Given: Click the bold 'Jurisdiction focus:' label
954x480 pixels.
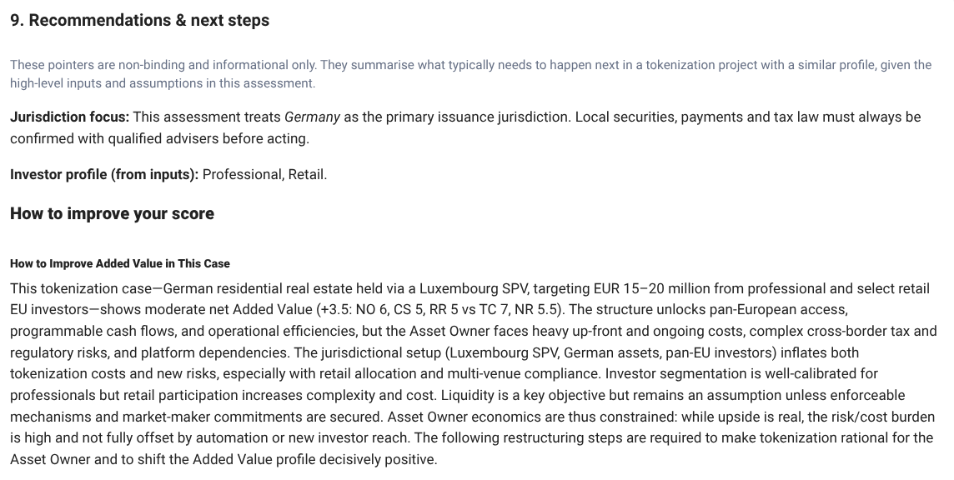Looking at the screenshot, I should (x=69, y=117).
